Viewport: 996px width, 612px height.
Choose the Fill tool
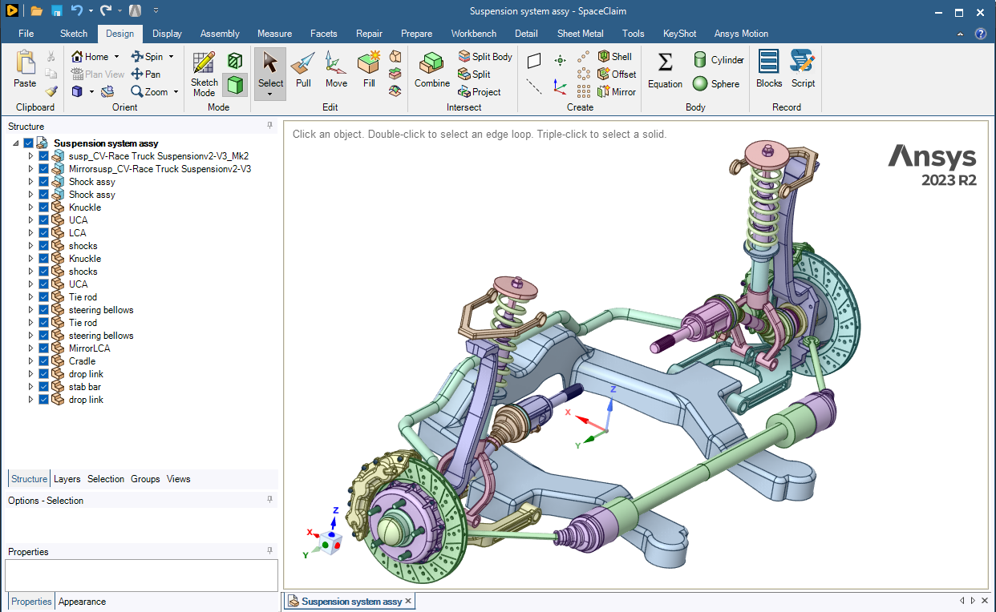pyautogui.click(x=369, y=70)
